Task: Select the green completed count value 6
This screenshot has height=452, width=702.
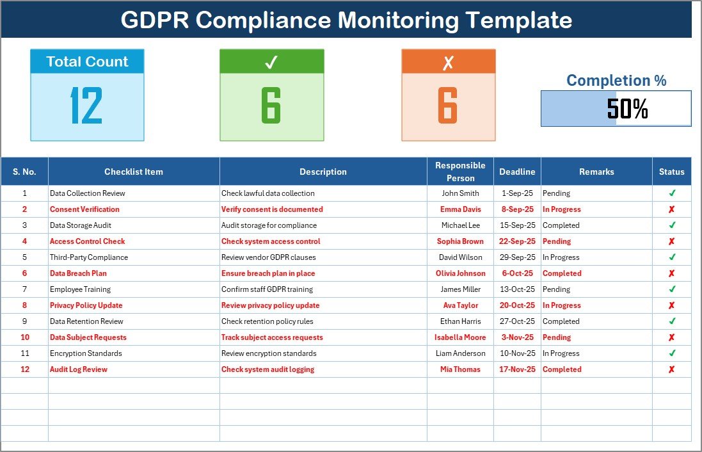Action: [x=271, y=106]
